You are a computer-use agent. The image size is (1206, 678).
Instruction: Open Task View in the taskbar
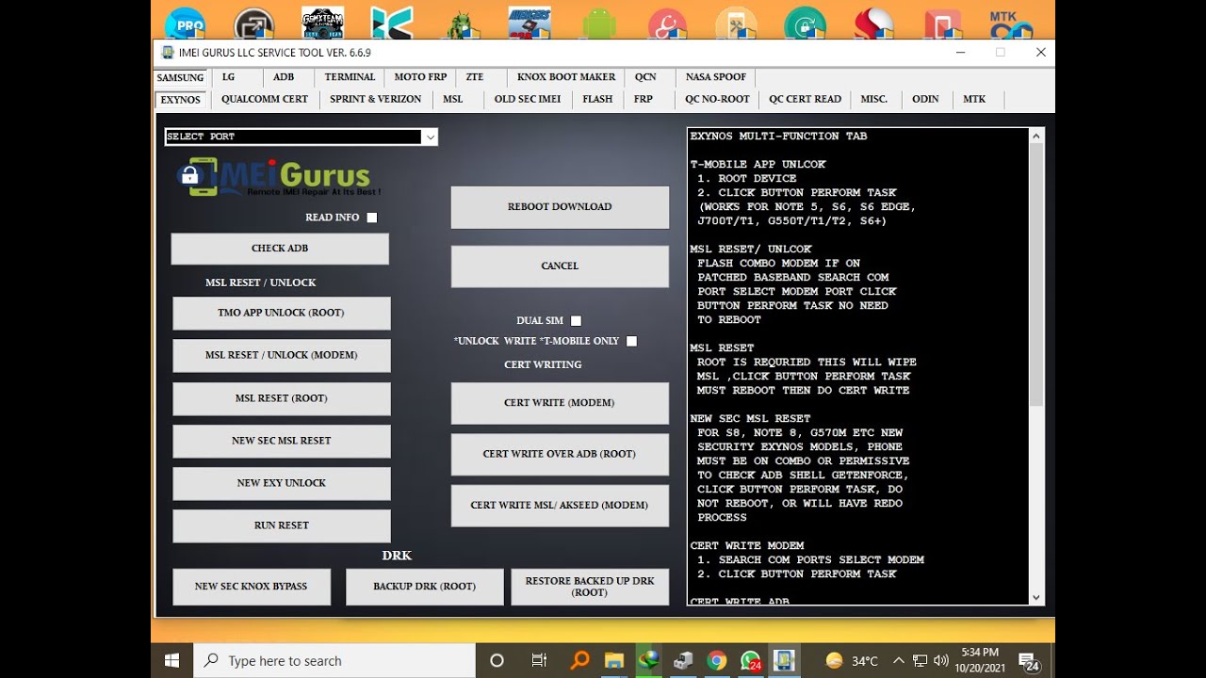pos(539,660)
